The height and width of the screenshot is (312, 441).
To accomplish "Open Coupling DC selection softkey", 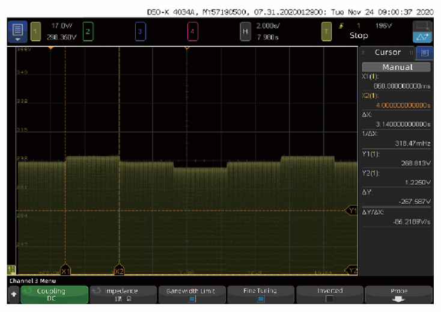I will (54, 294).
